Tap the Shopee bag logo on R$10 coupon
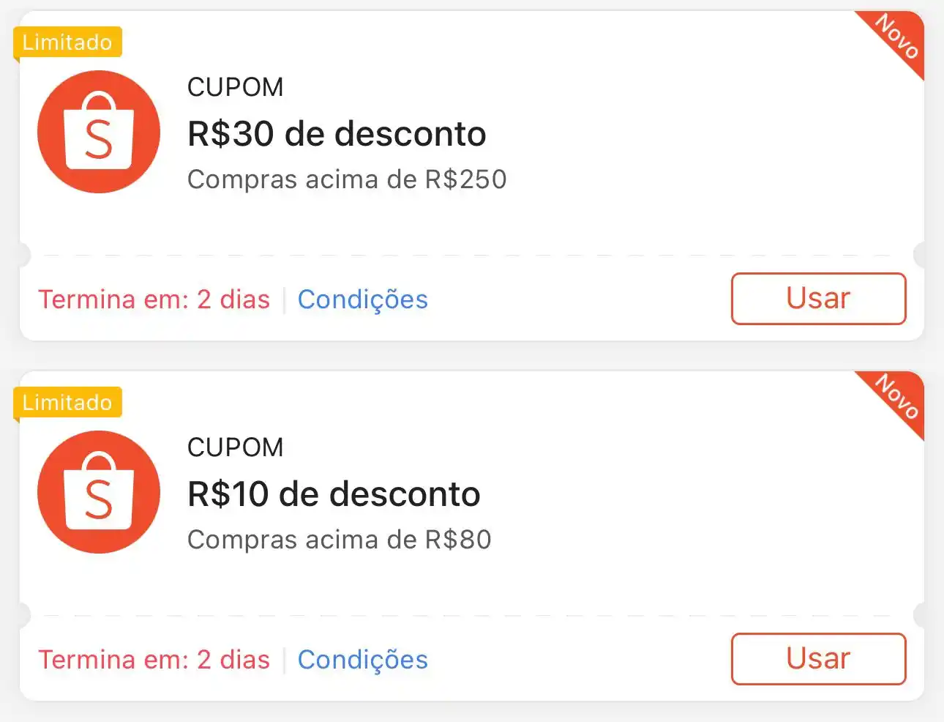 [x=99, y=492]
